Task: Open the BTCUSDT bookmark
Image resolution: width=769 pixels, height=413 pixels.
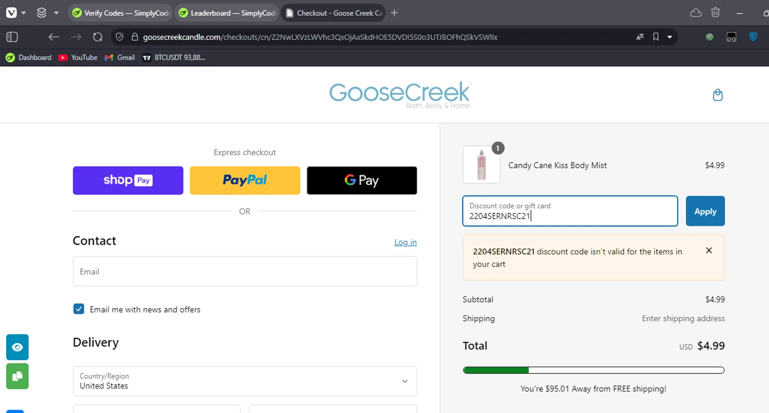Action: click(174, 57)
